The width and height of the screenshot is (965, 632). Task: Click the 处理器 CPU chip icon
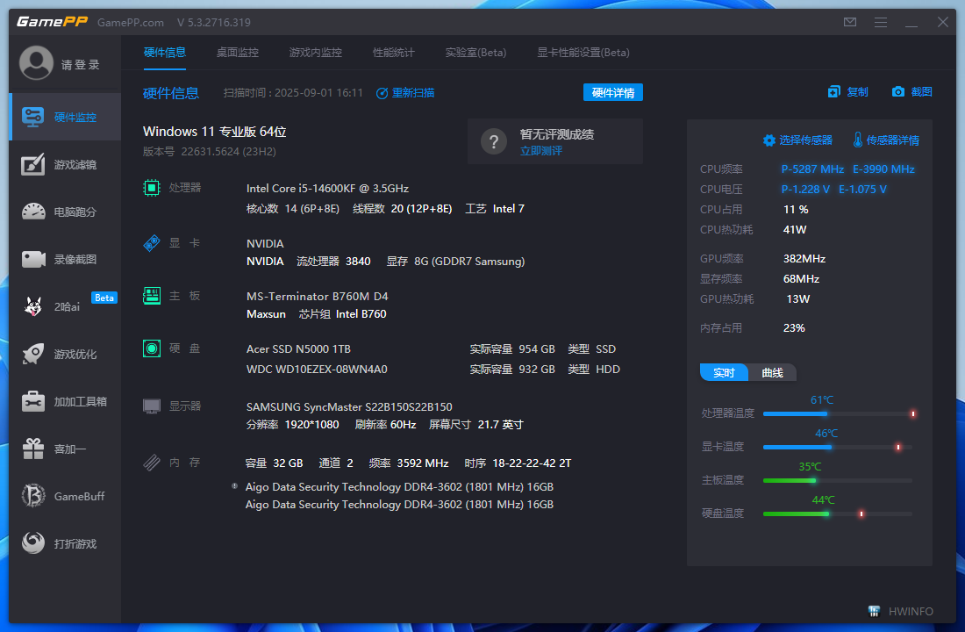(152, 187)
